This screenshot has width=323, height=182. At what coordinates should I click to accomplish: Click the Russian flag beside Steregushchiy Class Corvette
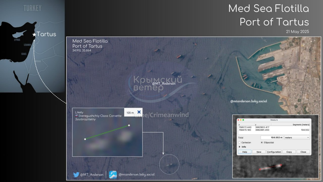[76, 116]
